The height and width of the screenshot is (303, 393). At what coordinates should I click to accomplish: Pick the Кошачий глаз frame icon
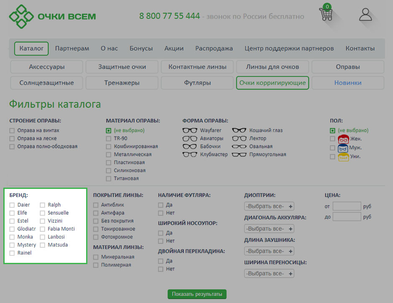[x=239, y=130]
